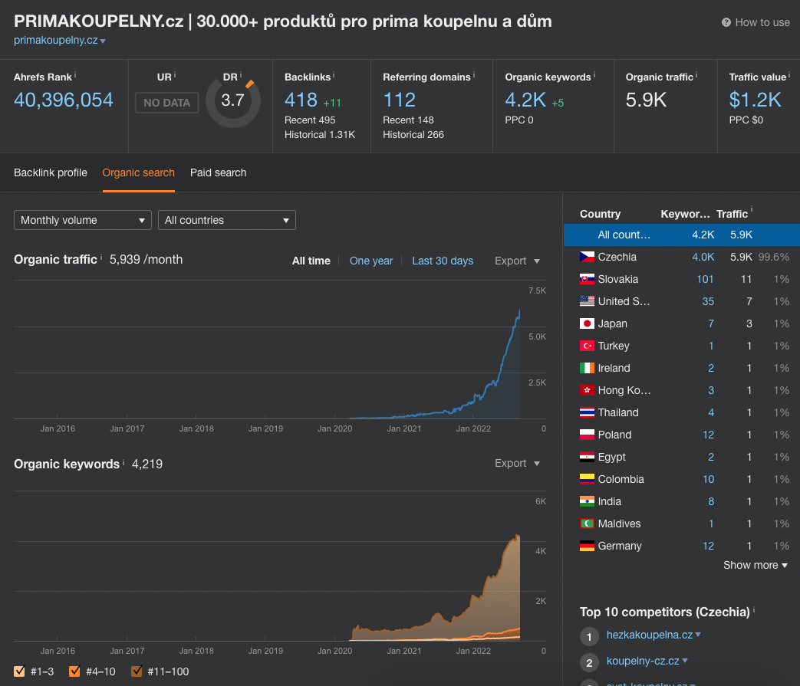Open the primakoupelny.cz domain link

click(x=56, y=41)
